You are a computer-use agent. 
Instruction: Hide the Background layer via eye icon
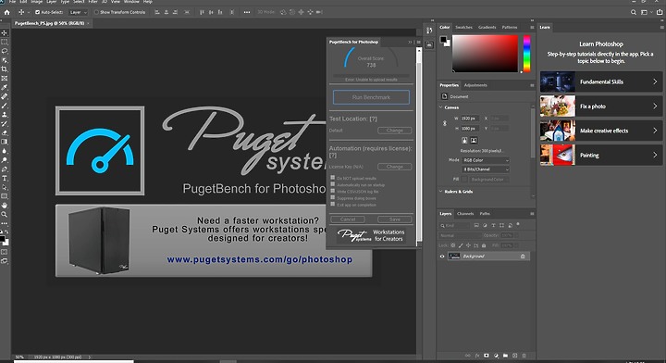coord(442,257)
